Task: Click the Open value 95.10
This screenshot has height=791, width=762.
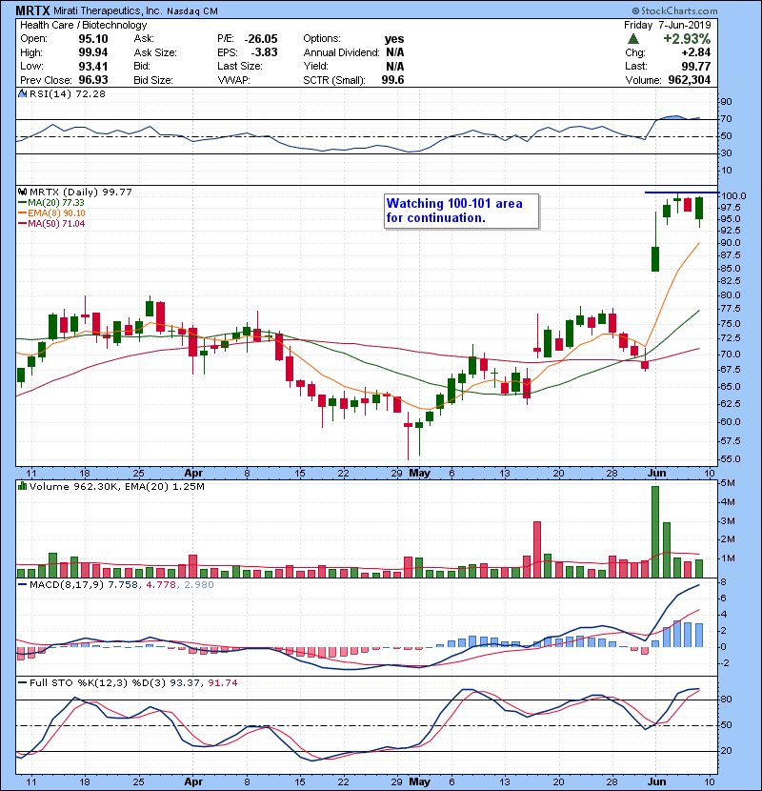Action: pos(92,39)
